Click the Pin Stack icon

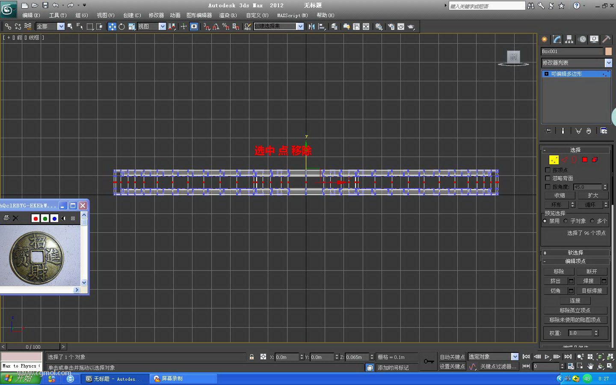tap(548, 131)
